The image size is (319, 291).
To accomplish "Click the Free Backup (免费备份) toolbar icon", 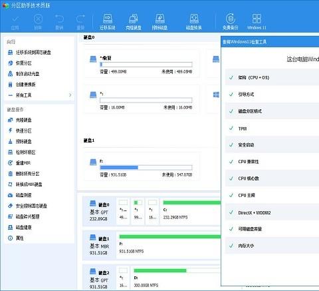I will [231, 22].
